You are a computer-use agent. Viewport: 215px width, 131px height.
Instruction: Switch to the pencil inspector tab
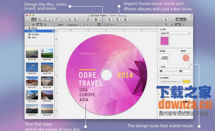tap(172, 25)
